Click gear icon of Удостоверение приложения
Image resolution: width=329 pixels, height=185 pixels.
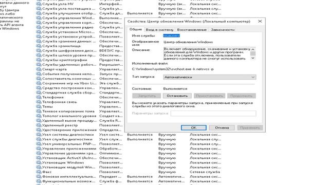[x=39, y=130]
